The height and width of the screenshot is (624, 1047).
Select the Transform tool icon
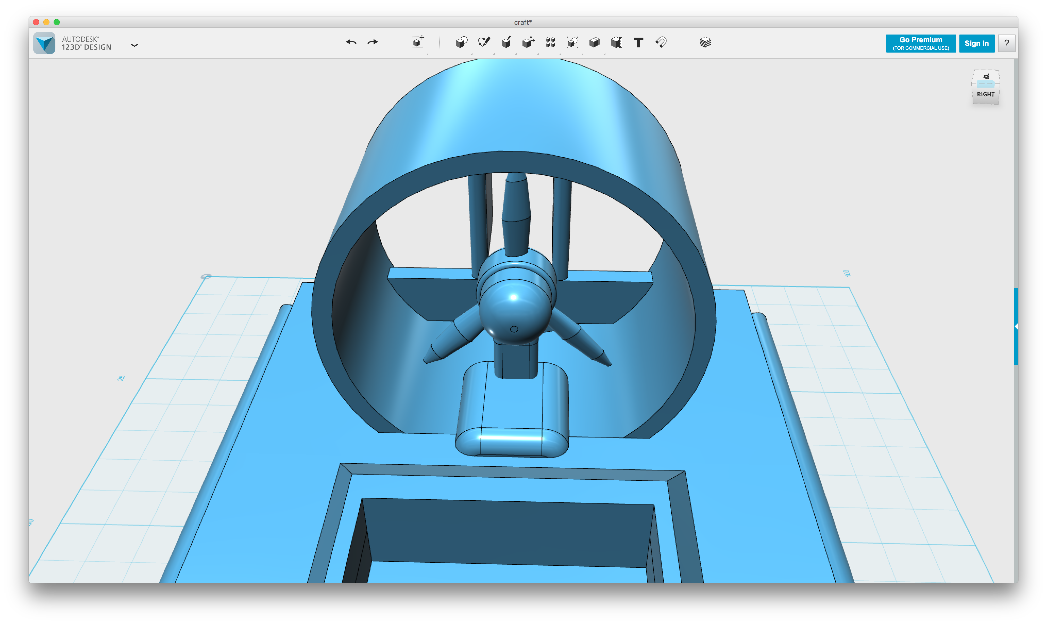[x=418, y=42]
